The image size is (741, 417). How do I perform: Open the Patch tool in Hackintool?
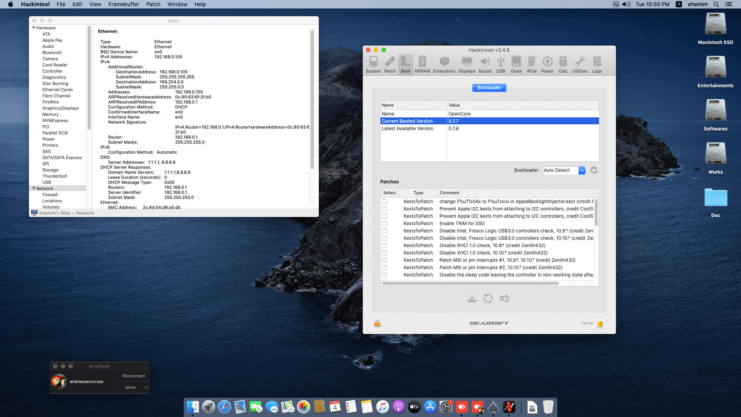tap(390, 64)
